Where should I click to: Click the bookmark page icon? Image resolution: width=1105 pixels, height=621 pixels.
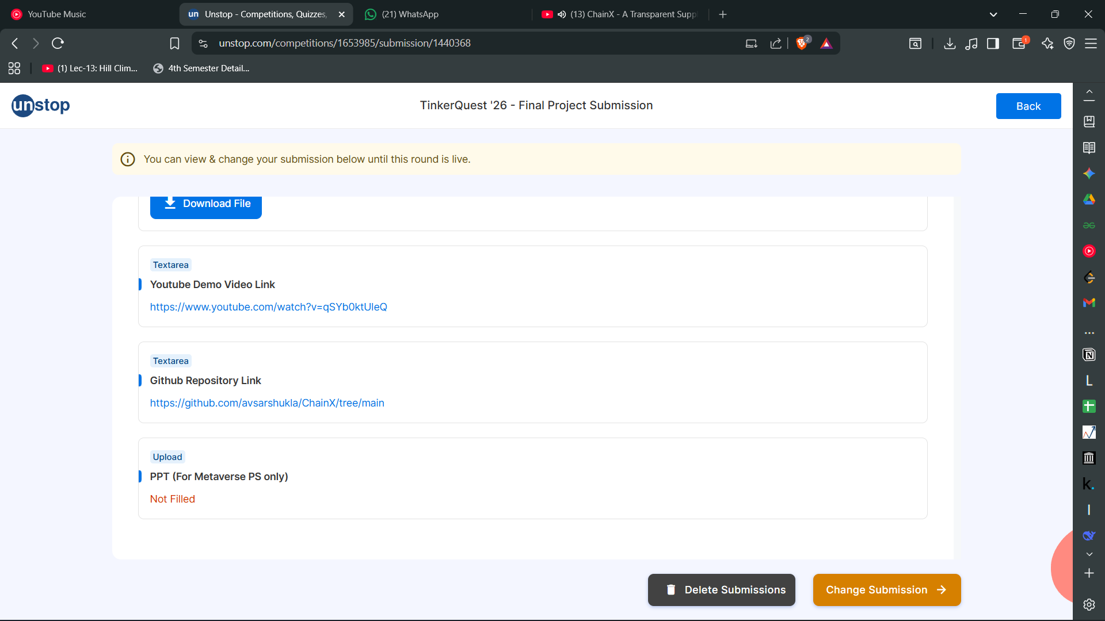[174, 43]
